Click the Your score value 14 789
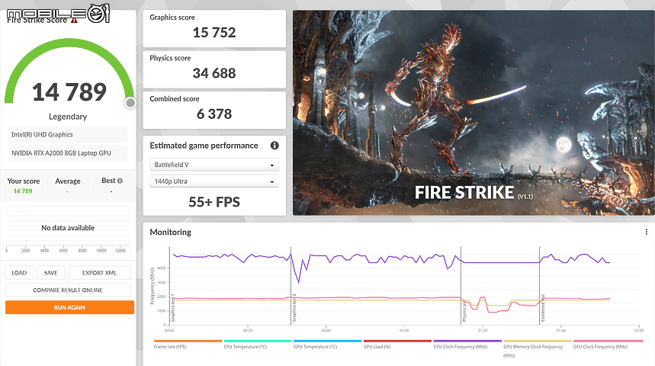The image size is (655, 366). pyautogui.click(x=23, y=191)
